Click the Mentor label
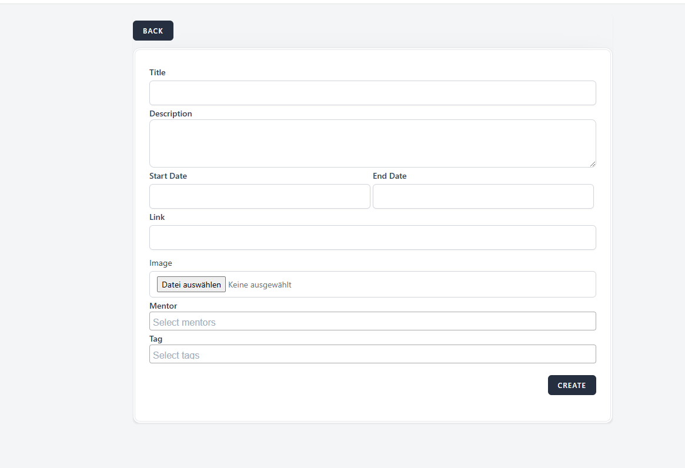Viewport: 685px width, 468px height. 163,306
